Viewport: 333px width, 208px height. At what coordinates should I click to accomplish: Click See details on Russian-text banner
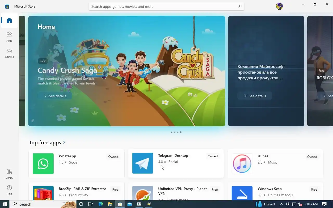(255, 96)
